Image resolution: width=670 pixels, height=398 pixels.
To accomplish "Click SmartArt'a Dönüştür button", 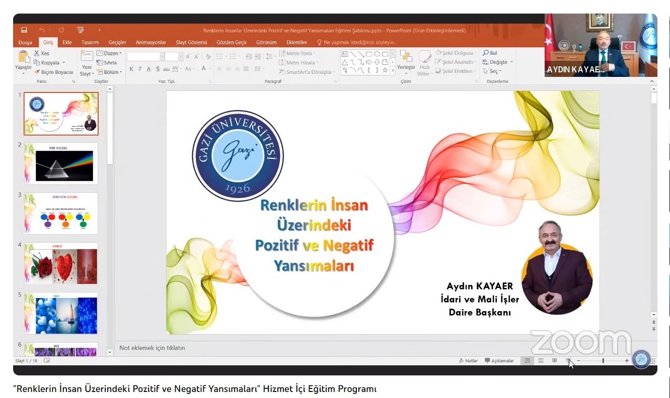I will 307,72.
